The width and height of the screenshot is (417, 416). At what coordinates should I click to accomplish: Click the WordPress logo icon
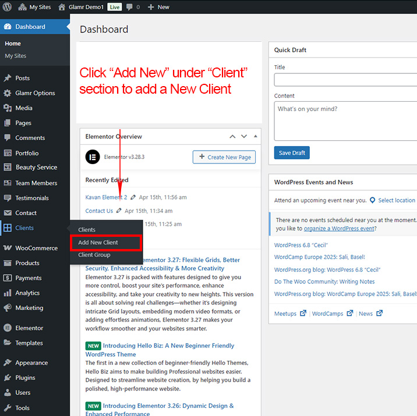pos(7,6)
